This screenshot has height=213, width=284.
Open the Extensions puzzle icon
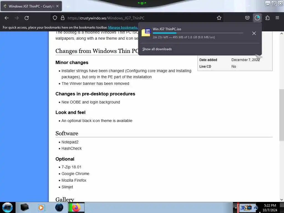(x=267, y=18)
